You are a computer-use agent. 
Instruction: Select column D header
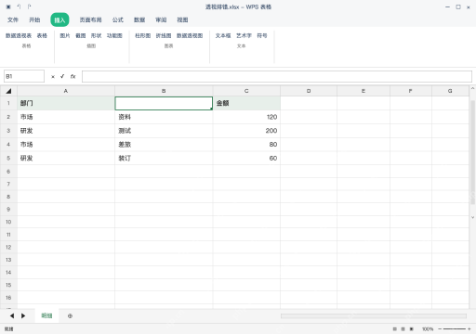[x=309, y=91]
